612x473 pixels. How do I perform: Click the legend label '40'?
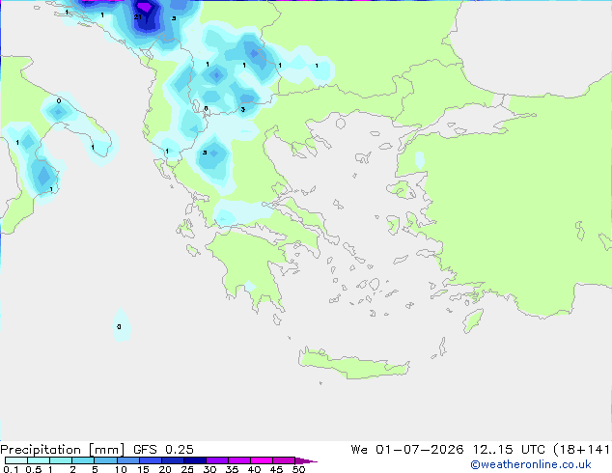(x=254, y=469)
